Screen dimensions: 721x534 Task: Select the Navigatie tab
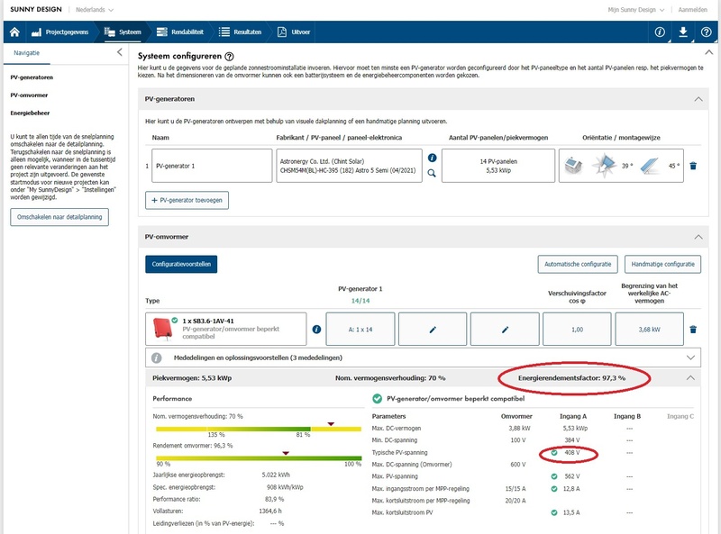click(27, 53)
